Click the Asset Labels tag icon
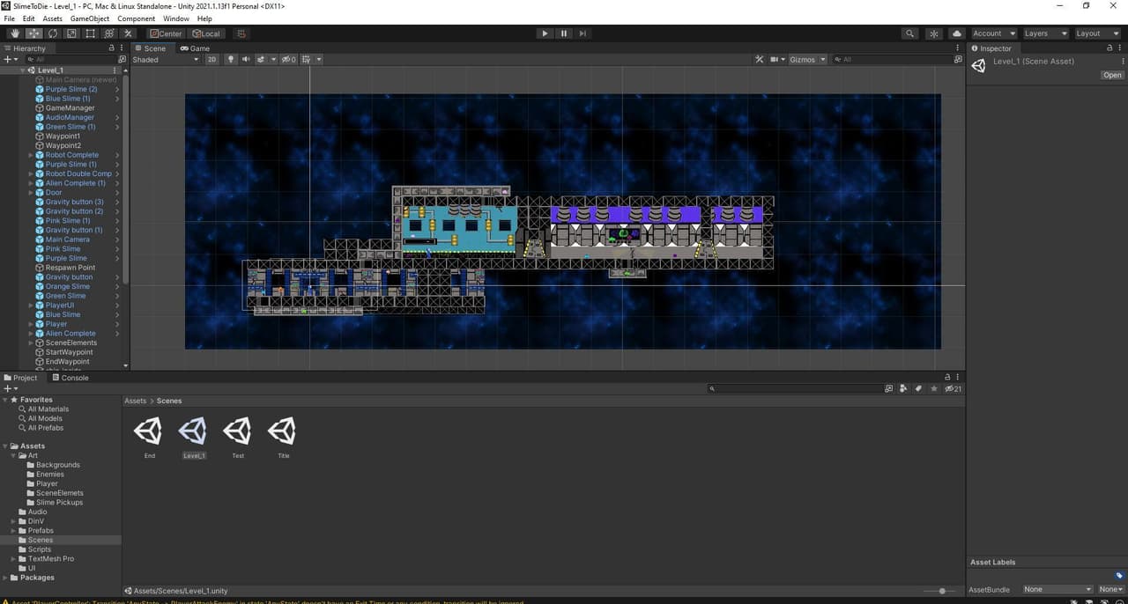 [x=1119, y=576]
